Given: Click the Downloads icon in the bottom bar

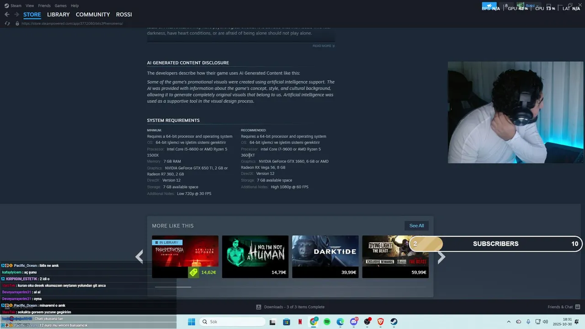Looking at the screenshot, I should 259,307.
